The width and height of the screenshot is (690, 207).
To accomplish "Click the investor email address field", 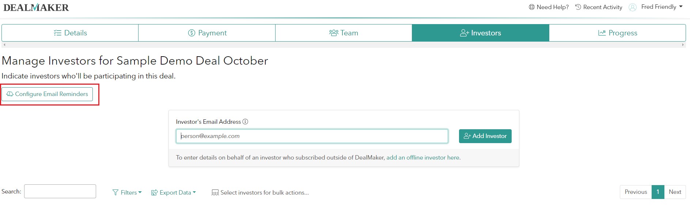I will tap(312, 136).
